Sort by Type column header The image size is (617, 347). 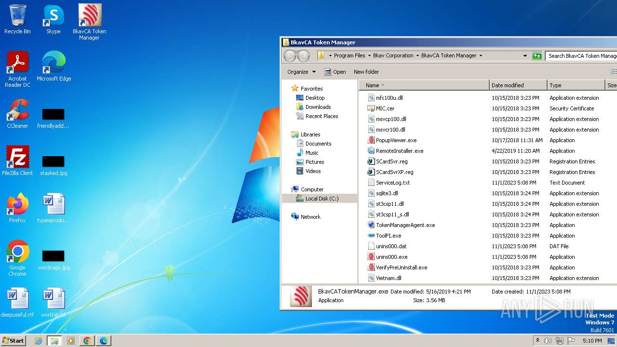click(x=576, y=85)
